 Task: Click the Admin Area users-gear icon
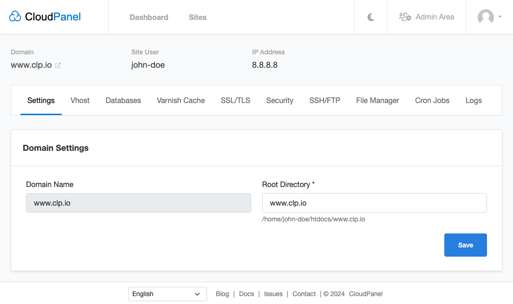coord(405,17)
